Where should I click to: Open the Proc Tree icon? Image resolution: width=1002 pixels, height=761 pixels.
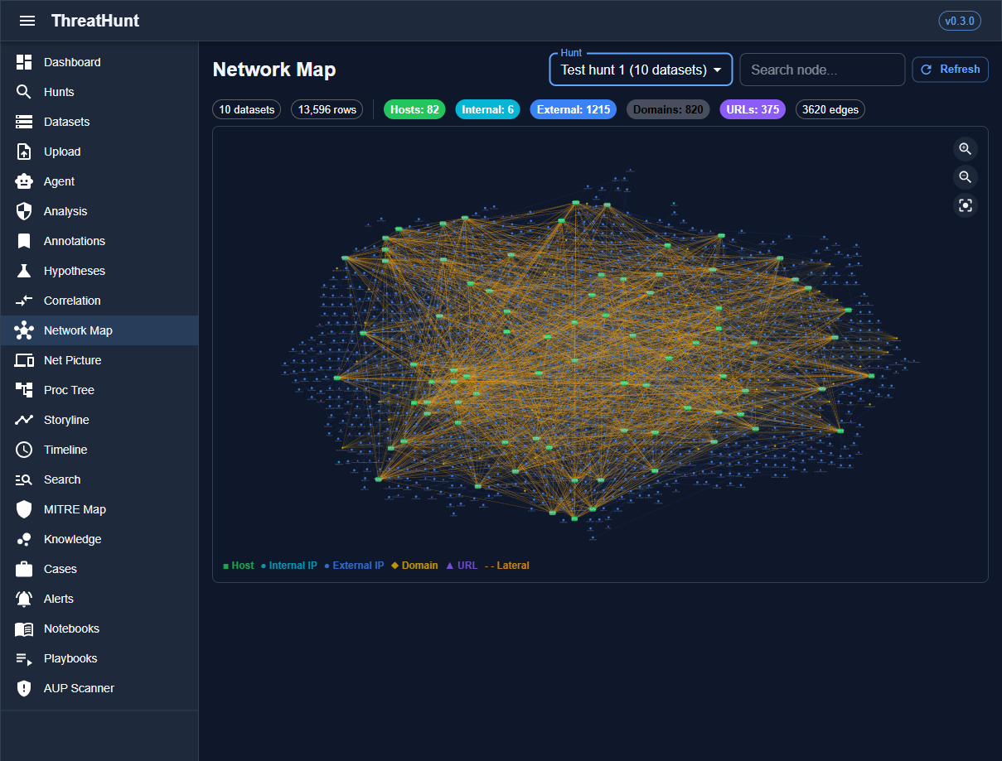[24, 390]
